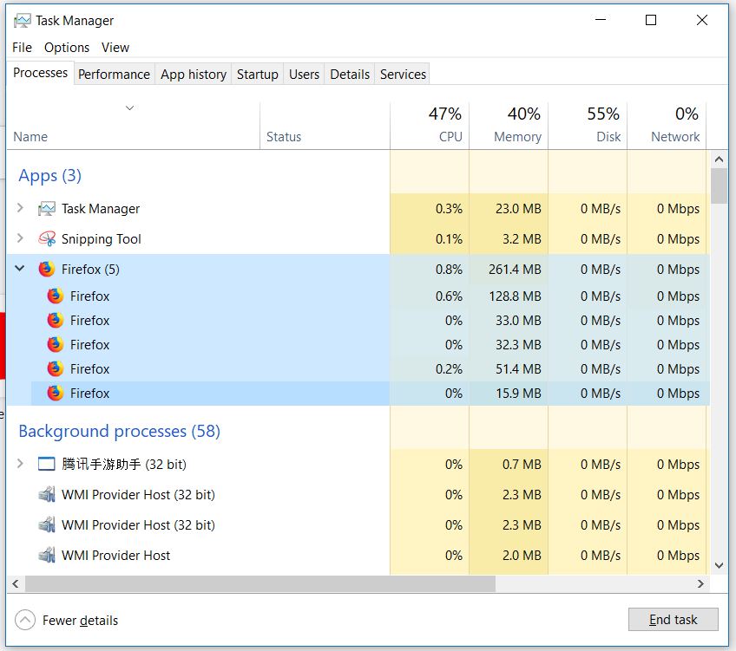This screenshot has height=651, width=736.
Task: Select the 腾讯手游助手 (32 bit) process name
Action: point(124,464)
